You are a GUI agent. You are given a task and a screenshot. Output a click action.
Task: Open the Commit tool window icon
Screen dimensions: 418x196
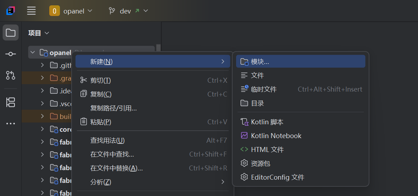[11, 54]
